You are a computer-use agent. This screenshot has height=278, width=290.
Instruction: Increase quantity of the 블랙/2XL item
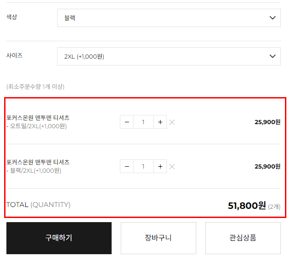tap(160, 167)
